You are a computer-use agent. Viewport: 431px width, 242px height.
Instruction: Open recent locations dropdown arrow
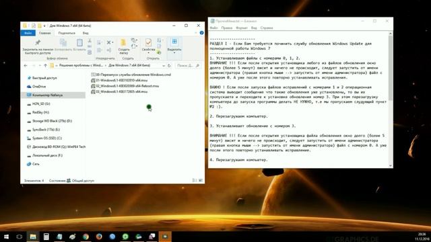tap(40, 66)
